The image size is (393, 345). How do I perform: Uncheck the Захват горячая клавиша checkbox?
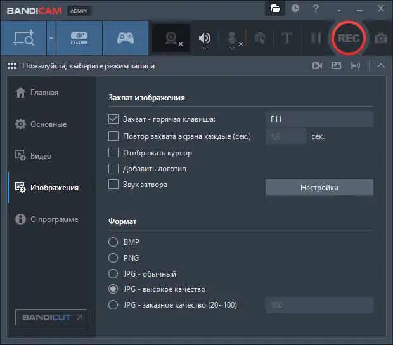point(113,119)
